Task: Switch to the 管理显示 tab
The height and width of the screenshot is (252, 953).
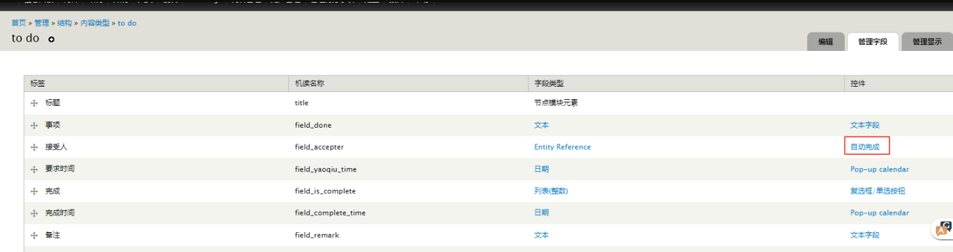Action: (926, 42)
